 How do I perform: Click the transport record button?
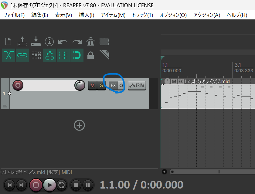36,185
